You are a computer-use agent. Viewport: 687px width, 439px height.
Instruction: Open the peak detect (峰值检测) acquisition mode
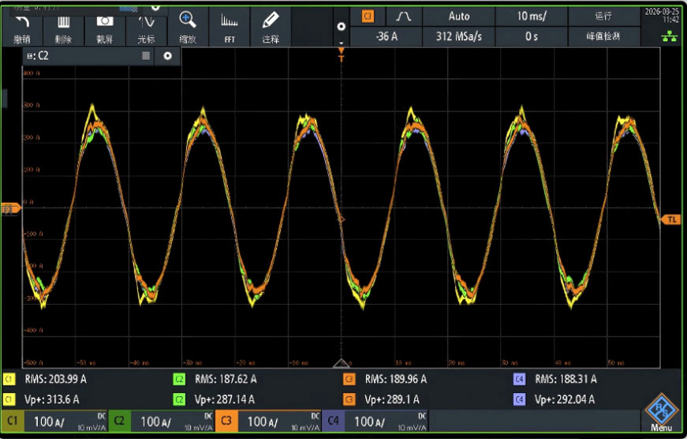(603, 36)
